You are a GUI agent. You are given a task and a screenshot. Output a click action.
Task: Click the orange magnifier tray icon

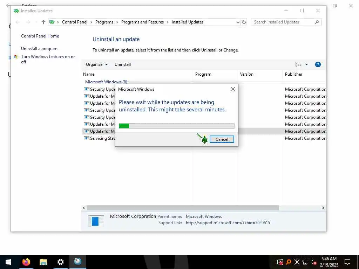click(x=289, y=262)
